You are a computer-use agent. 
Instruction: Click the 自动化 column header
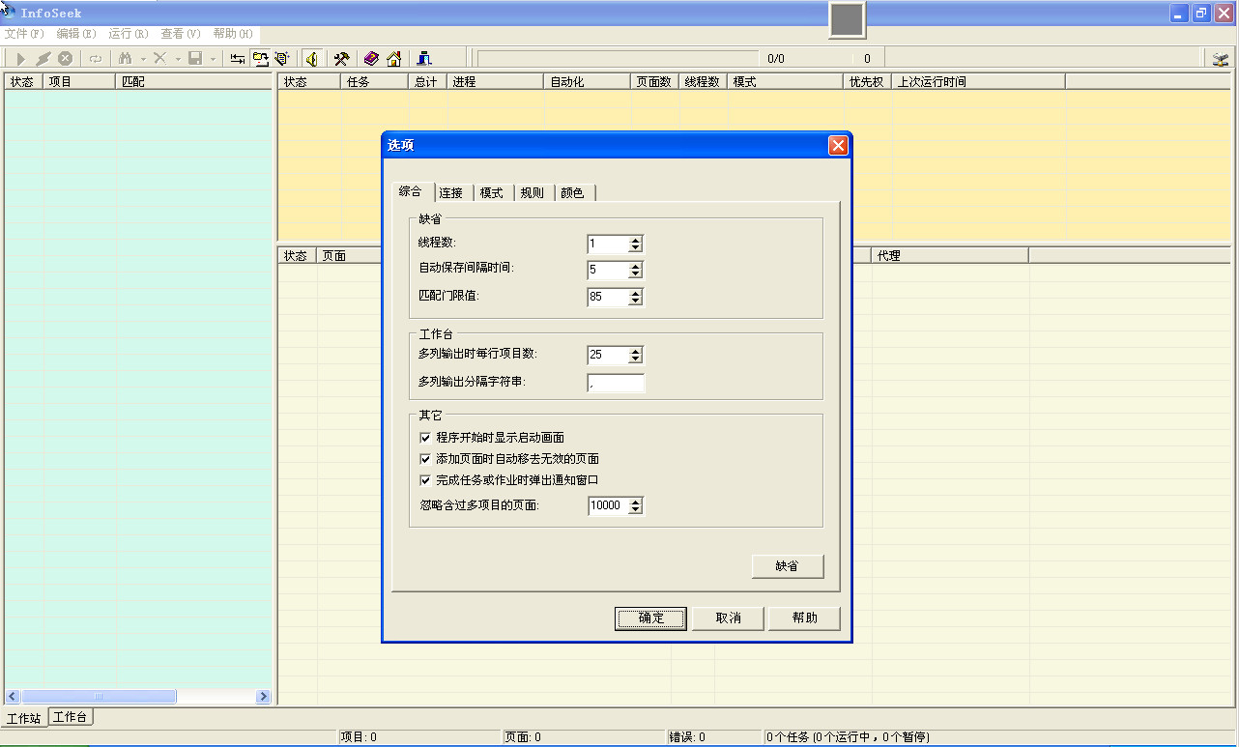[587, 82]
